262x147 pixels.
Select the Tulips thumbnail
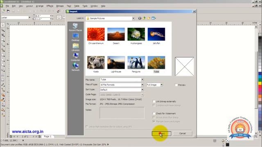pos(156,62)
